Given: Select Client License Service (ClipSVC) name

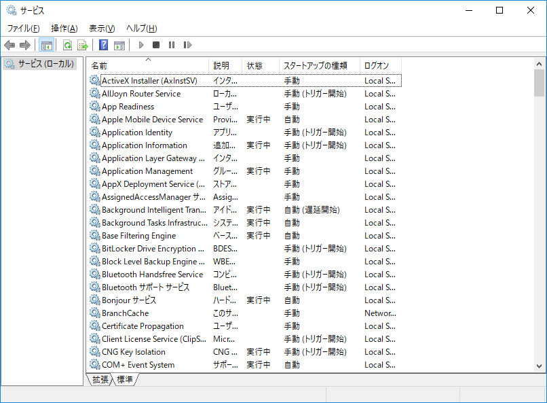Looking at the screenshot, I should point(153,339).
